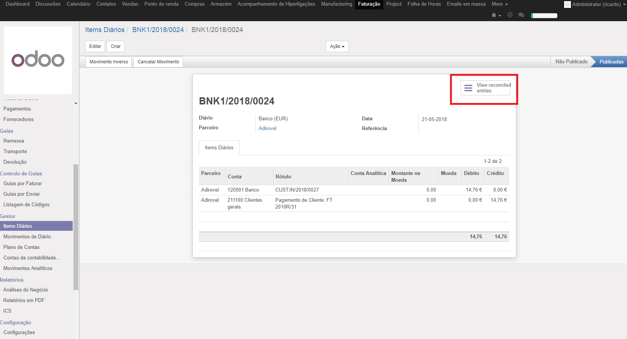Click the progress bar in the top bar

coord(544,15)
